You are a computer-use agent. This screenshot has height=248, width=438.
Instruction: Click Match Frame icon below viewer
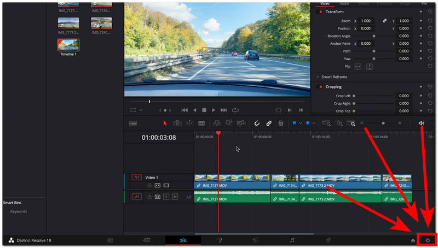click(278, 110)
